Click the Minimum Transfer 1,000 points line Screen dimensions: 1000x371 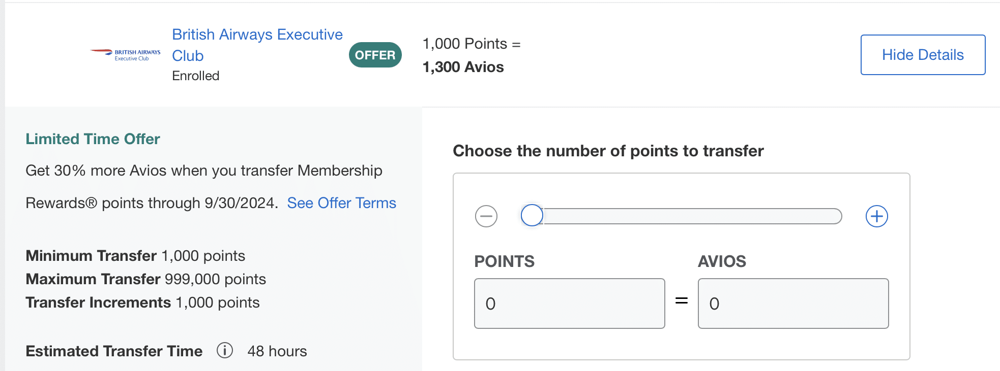pyautogui.click(x=135, y=256)
